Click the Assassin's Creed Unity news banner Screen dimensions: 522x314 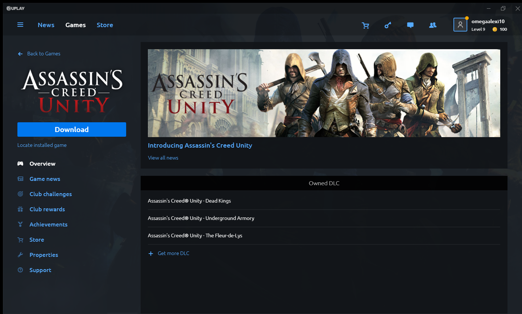pyautogui.click(x=324, y=93)
